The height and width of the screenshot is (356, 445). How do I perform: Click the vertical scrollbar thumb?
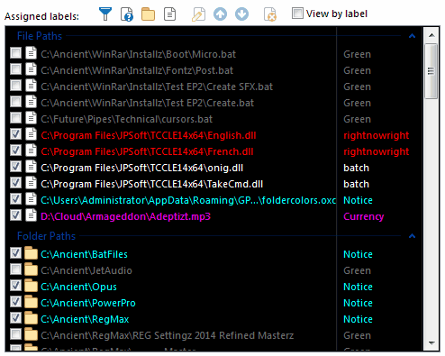coord(431,71)
